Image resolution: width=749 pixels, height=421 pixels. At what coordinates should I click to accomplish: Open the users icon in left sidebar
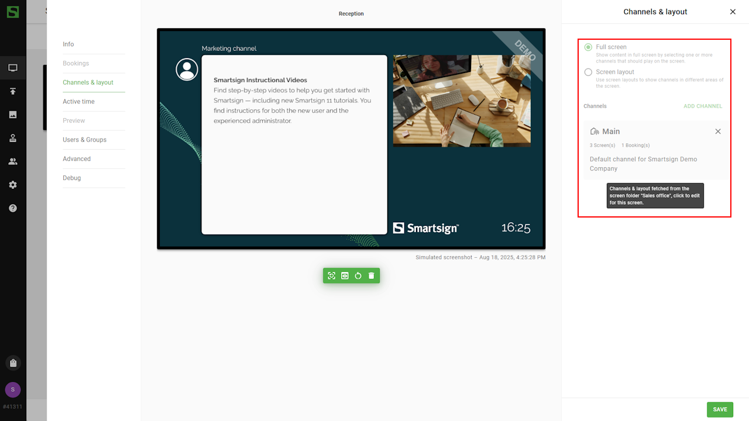point(13,161)
